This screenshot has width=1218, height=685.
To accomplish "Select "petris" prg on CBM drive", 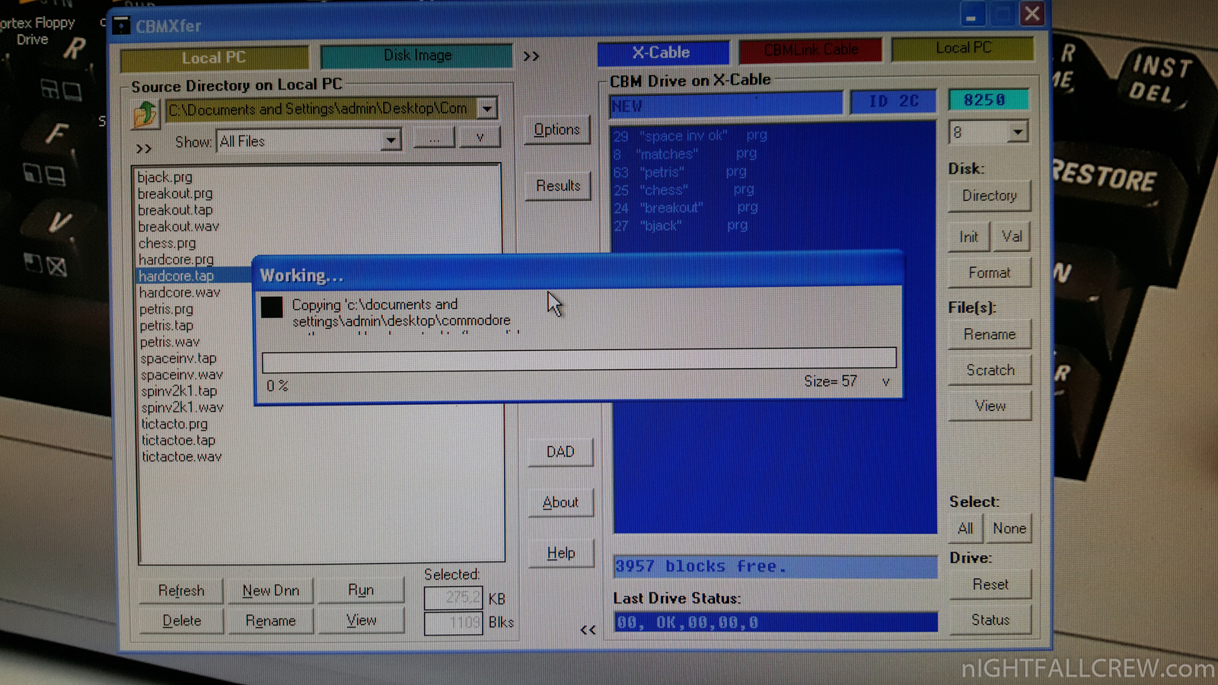I will point(679,172).
